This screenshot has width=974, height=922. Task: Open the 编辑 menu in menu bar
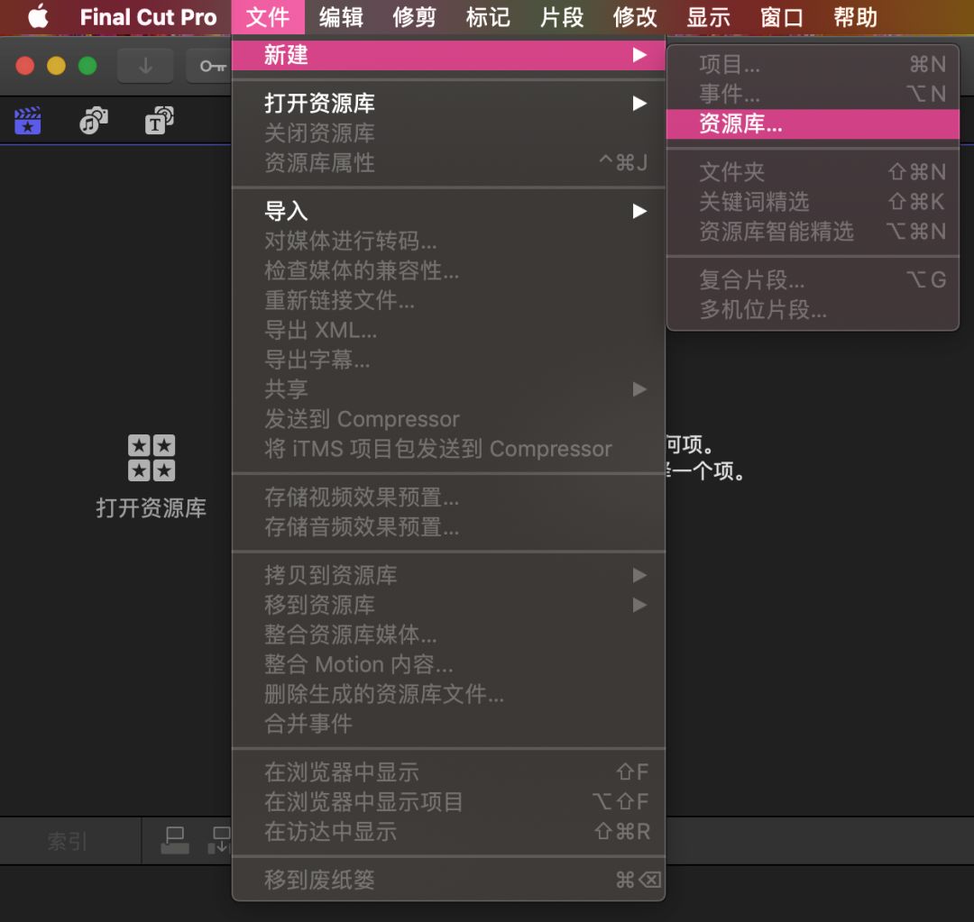click(x=341, y=17)
